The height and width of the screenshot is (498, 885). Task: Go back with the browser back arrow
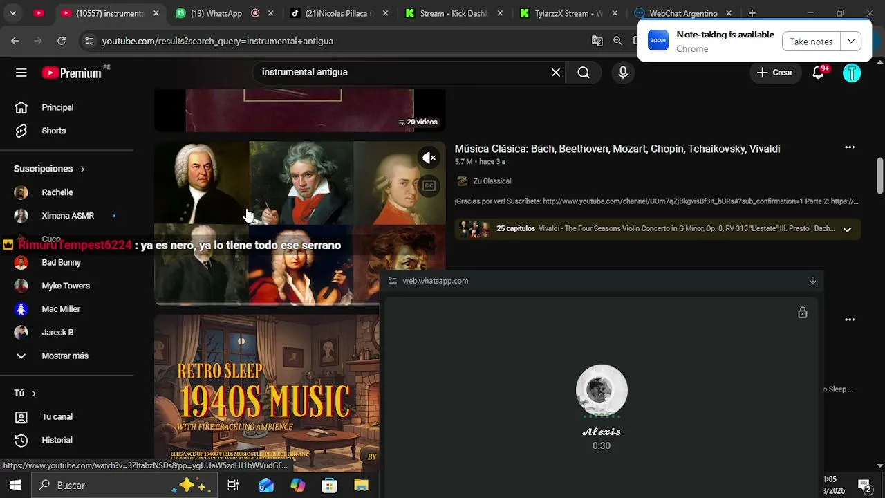click(15, 41)
